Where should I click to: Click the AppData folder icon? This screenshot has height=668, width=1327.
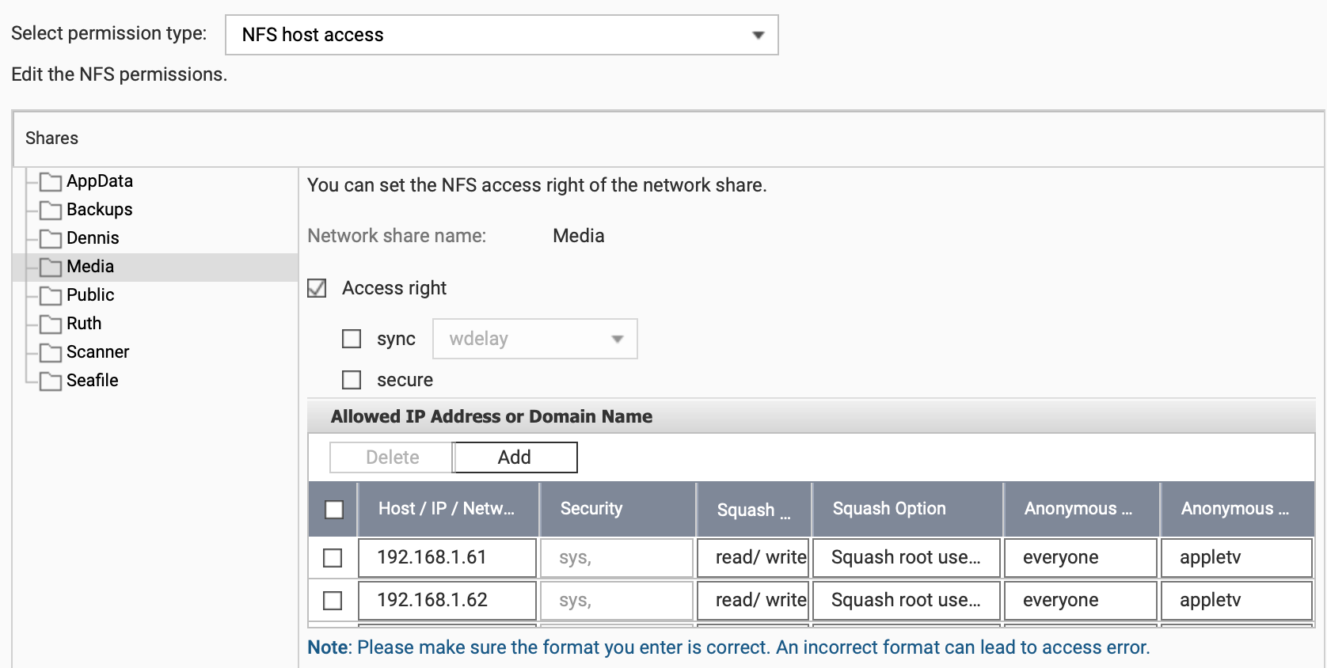click(x=51, y=182)
